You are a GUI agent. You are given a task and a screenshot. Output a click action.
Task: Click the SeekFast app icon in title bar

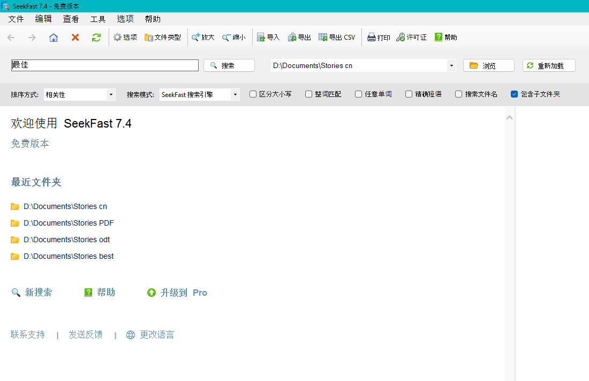click(5, 6)
